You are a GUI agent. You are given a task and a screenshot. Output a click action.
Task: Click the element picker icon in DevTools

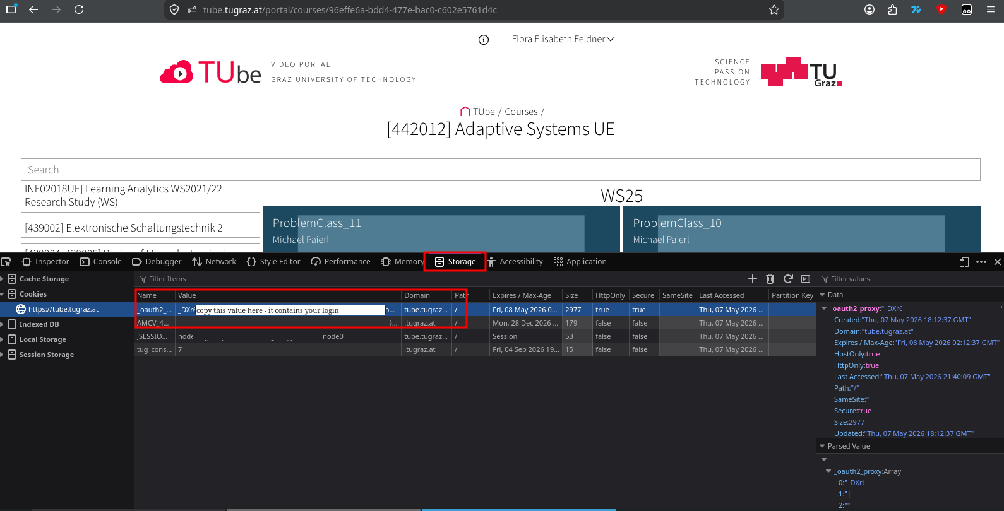[6, 262]
